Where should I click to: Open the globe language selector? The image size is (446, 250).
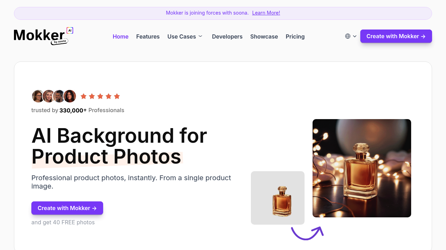point(348,36)
